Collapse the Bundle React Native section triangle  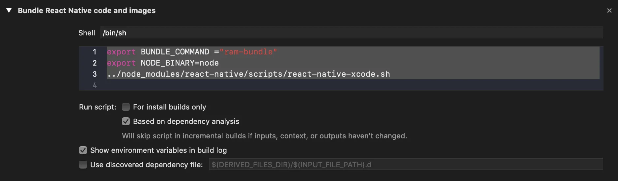[9, 10]
